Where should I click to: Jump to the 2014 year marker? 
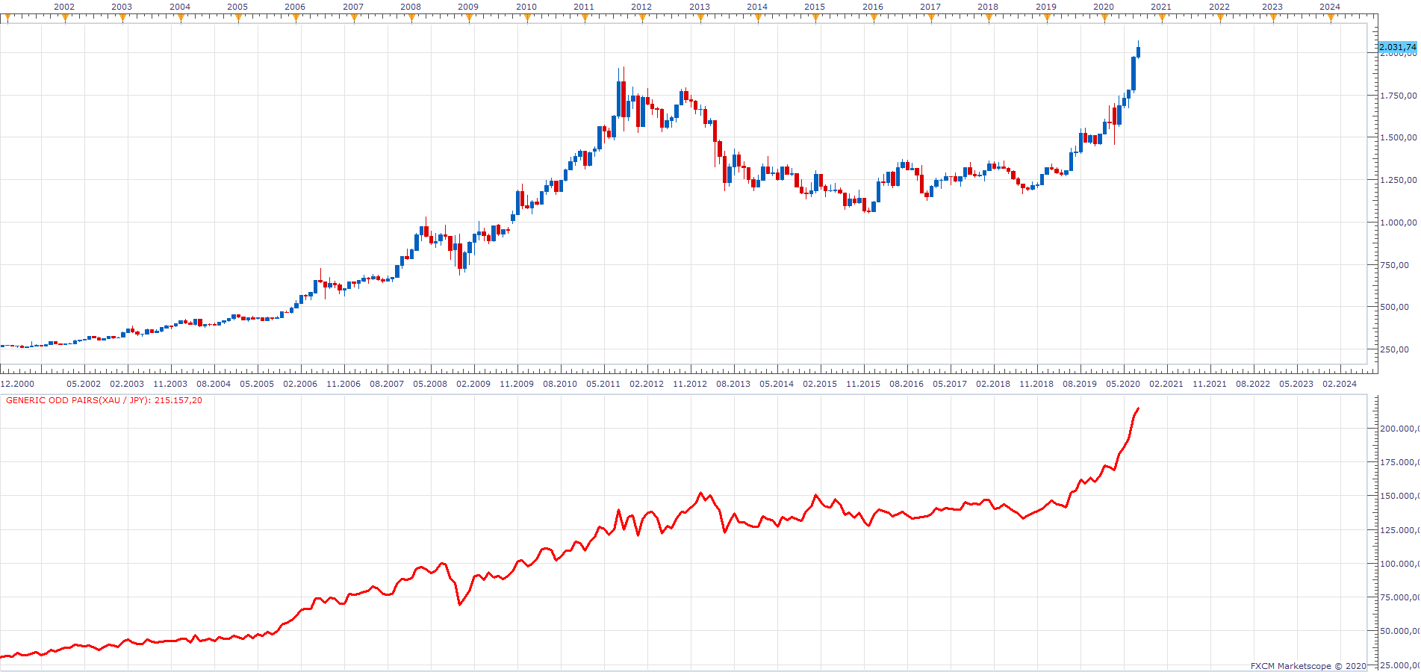click(757, 7)
